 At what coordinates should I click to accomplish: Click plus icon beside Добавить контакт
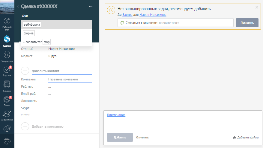click(x=25, y=71)
